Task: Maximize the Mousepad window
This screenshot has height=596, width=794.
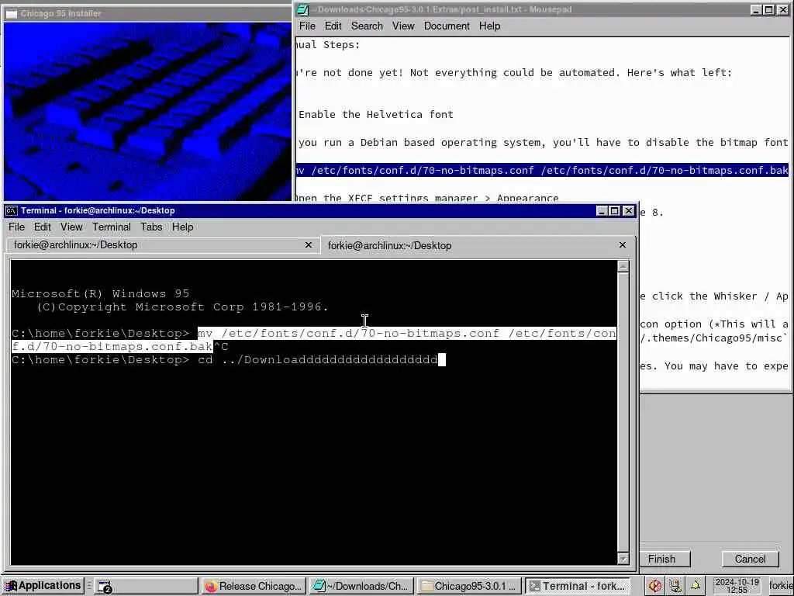Action: 768,9
